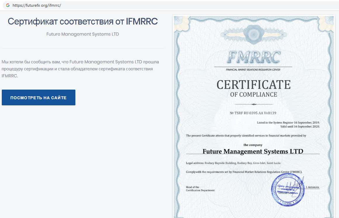Click the Google icon in address bar
Screen dimensions: 339x218
[x=8, y=5]
